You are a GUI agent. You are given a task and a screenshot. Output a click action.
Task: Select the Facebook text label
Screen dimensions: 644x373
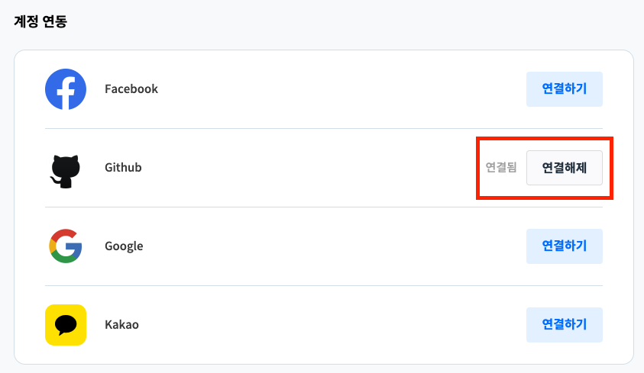pyautogui.click(x=131, y=89)
